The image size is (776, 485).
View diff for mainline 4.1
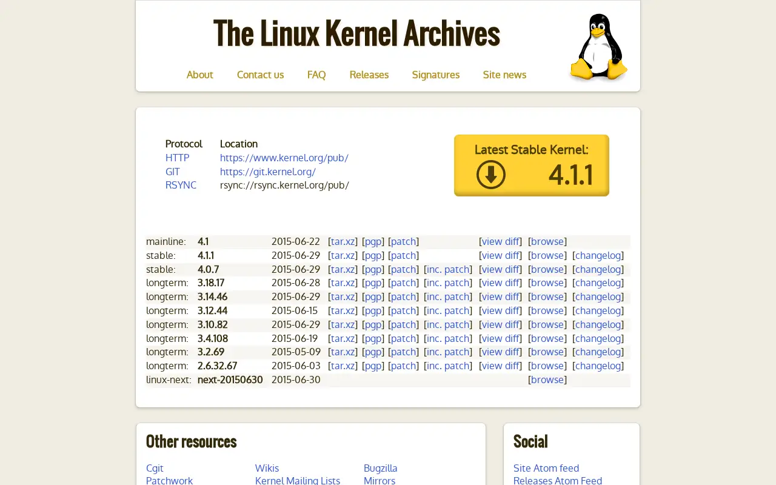pos(500,241)
